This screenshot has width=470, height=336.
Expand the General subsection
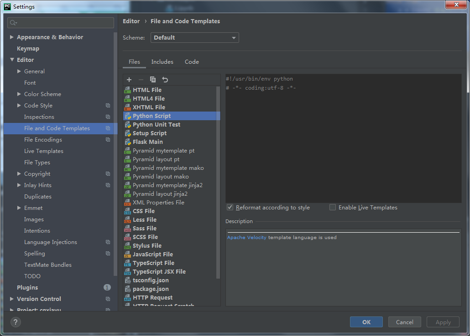click(x=19, y=71)
